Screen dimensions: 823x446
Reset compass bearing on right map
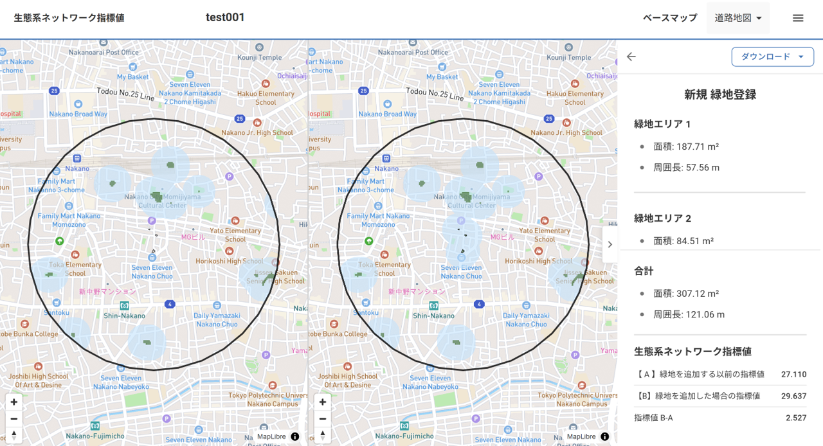(x=323, y=435)
